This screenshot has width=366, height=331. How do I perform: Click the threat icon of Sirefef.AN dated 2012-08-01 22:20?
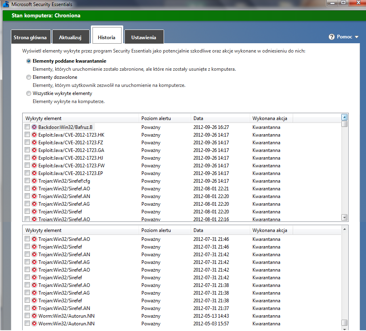click(34, 196)
